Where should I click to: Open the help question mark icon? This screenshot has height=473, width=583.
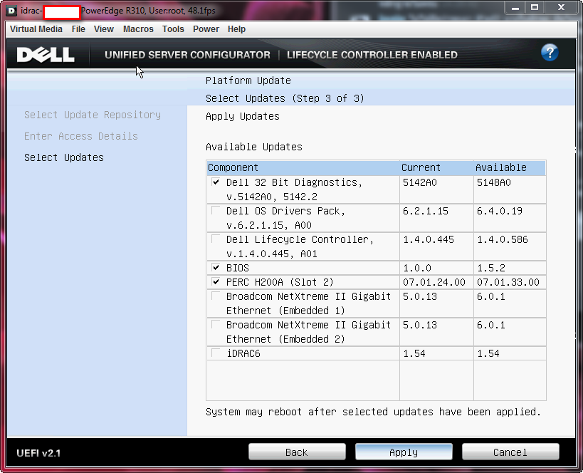pyautogui.click(x=549, y=53)
